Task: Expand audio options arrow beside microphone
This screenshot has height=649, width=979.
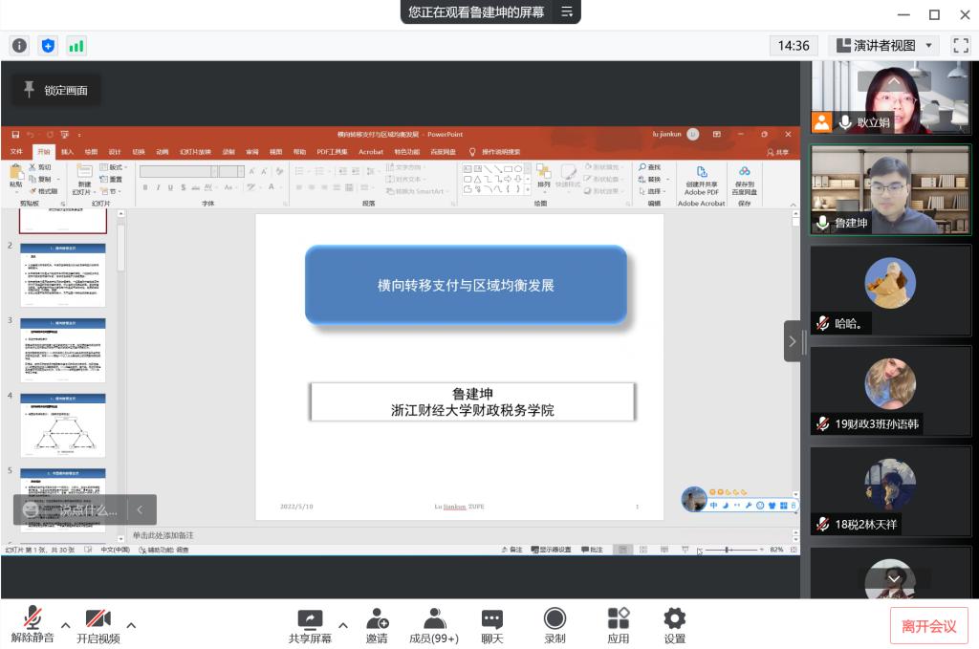Action: point(66,625)
